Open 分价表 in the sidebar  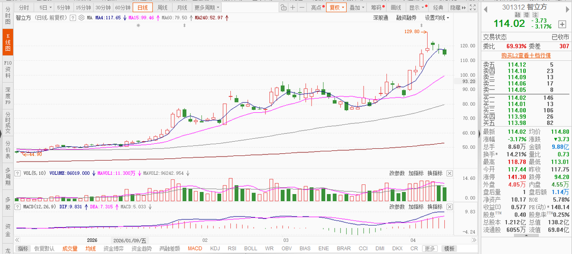(8, 150)
